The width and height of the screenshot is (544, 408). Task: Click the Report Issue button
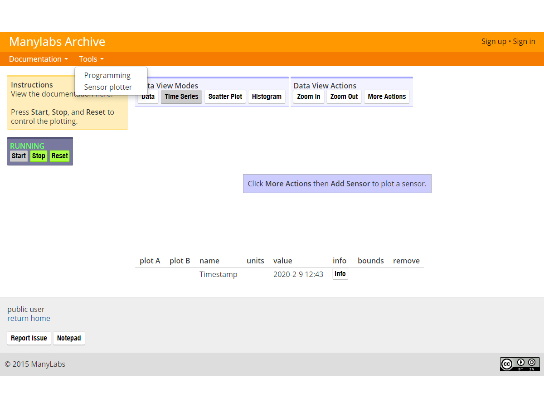click(29, 338)
